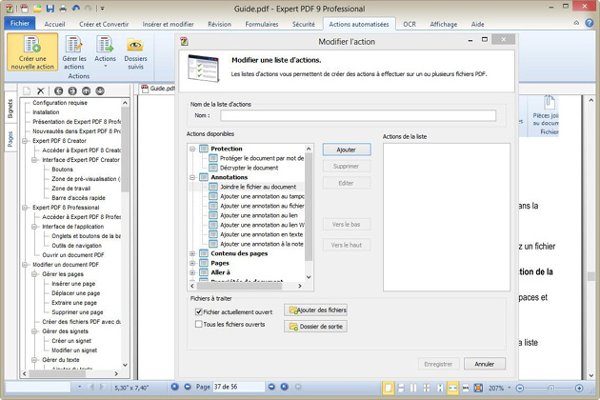
Task: Select Joindre le fichier au document
Action: [x=258, y=187]
